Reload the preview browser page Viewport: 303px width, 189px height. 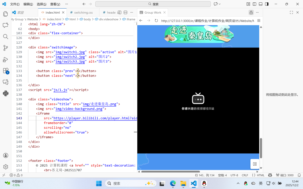pyautogui.click(x=156, y=21)
